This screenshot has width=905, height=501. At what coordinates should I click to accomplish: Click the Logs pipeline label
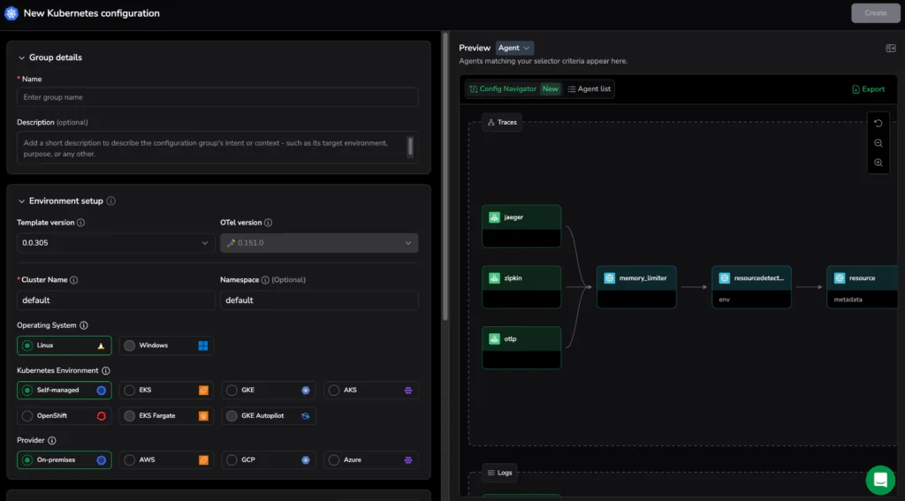click(505, 473)
